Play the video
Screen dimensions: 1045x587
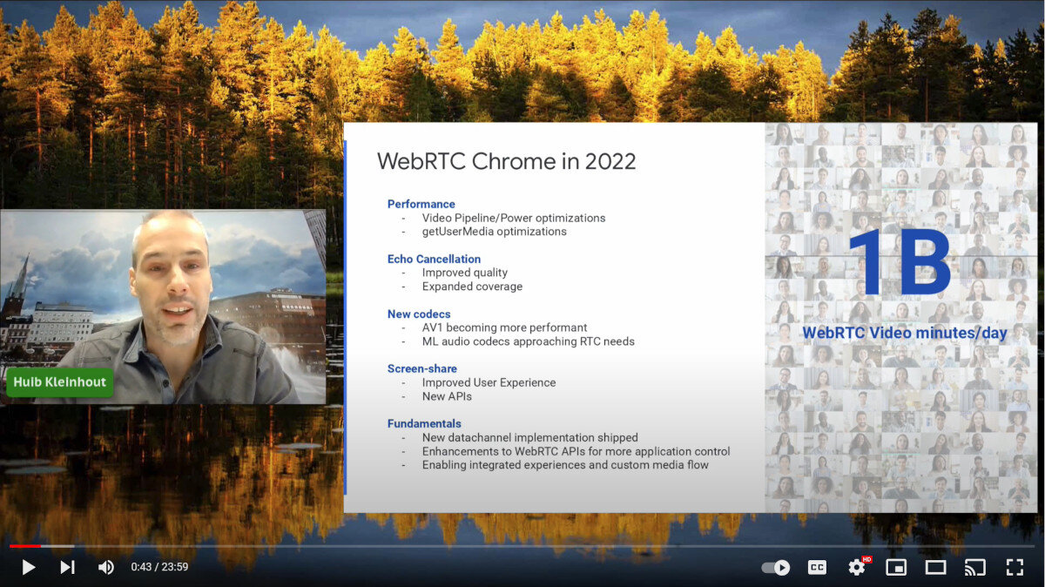click(28, 567)
